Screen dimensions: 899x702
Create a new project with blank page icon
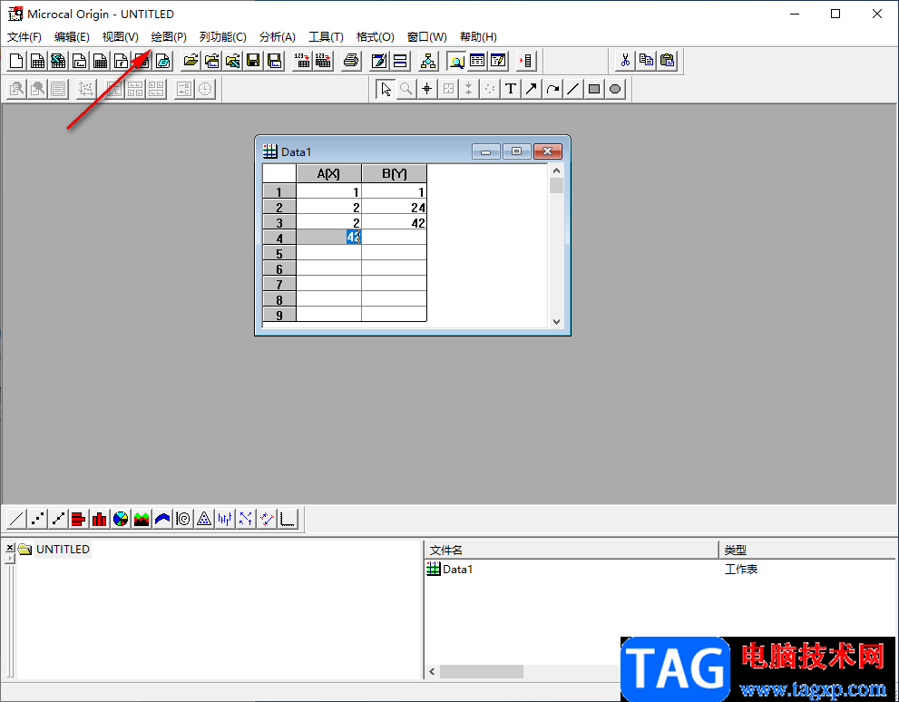[x=16, y=61]
